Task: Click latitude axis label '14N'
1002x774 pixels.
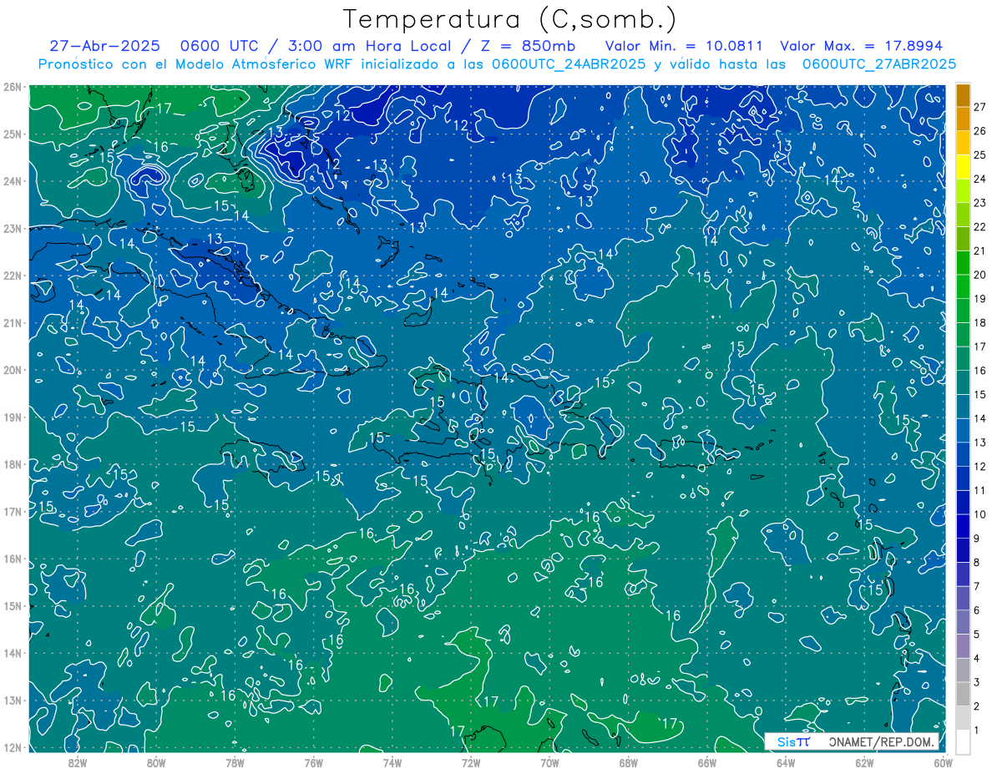Action: (13, 653)
